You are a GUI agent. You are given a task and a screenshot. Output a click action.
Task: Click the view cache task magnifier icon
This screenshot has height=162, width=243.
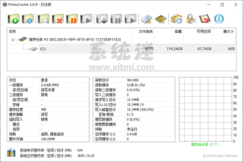(44, 19)
